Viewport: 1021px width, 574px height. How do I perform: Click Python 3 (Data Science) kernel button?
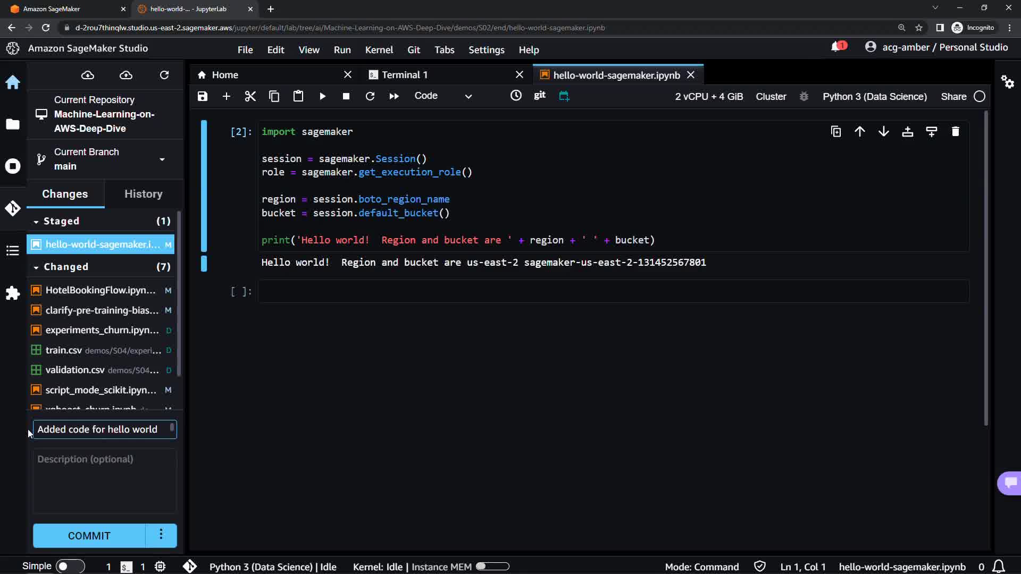coord(874,97)
